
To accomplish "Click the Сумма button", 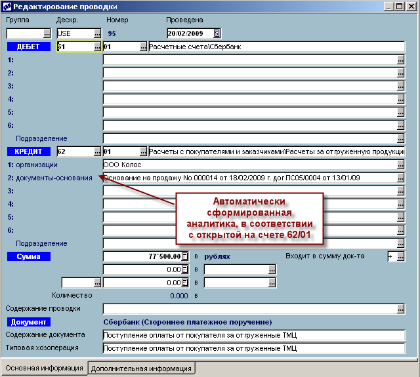I will pyautogui.click(x=29, y=256).
